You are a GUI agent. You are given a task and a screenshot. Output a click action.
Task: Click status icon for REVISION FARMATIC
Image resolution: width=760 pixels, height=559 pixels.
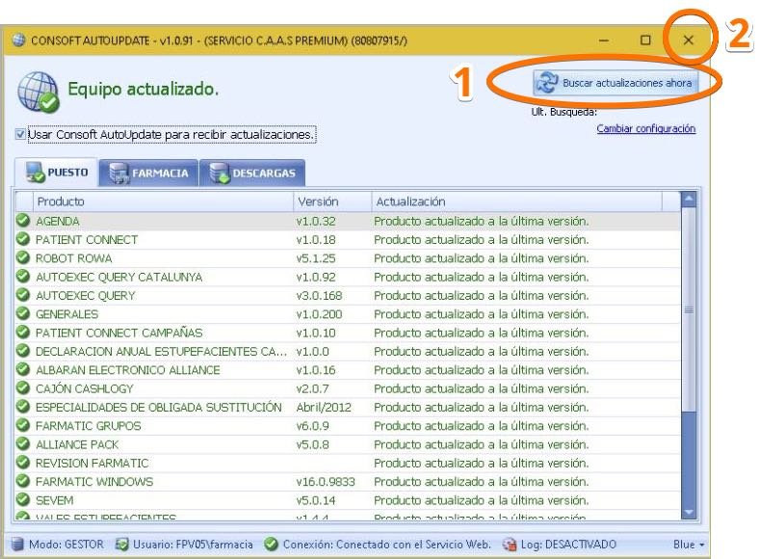click(23, 462)
